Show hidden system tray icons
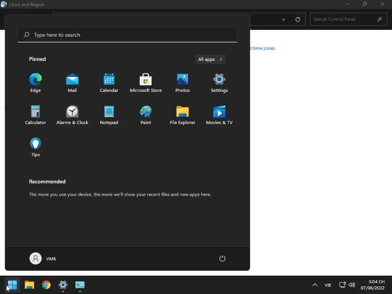The image size is (392, 294). pos(315,285)
